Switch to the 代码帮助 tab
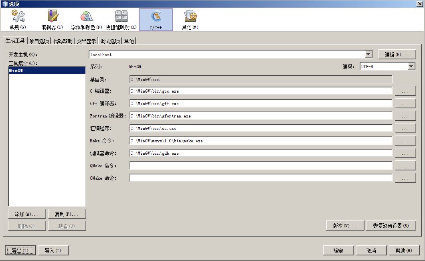 tap(63, 41)
